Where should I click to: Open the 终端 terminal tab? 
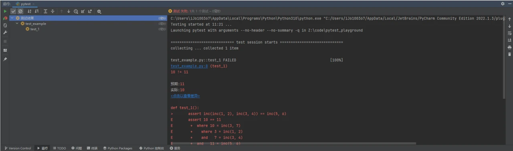92,148
